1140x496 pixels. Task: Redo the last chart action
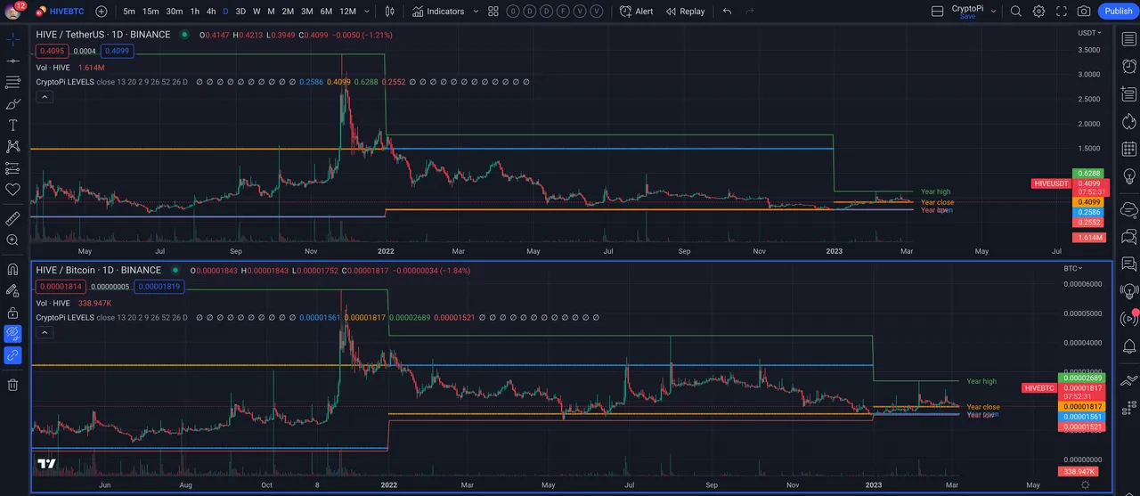pyautogui.click(x=750, y=12)
